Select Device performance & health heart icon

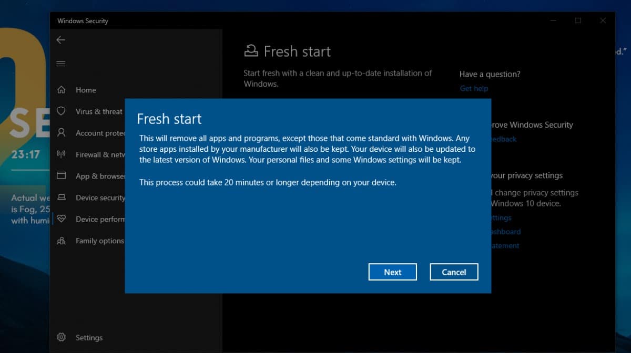coord(60,219)
